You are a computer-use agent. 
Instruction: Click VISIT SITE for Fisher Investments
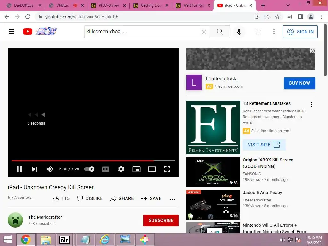pyautogui.click(x=264, y=145)
